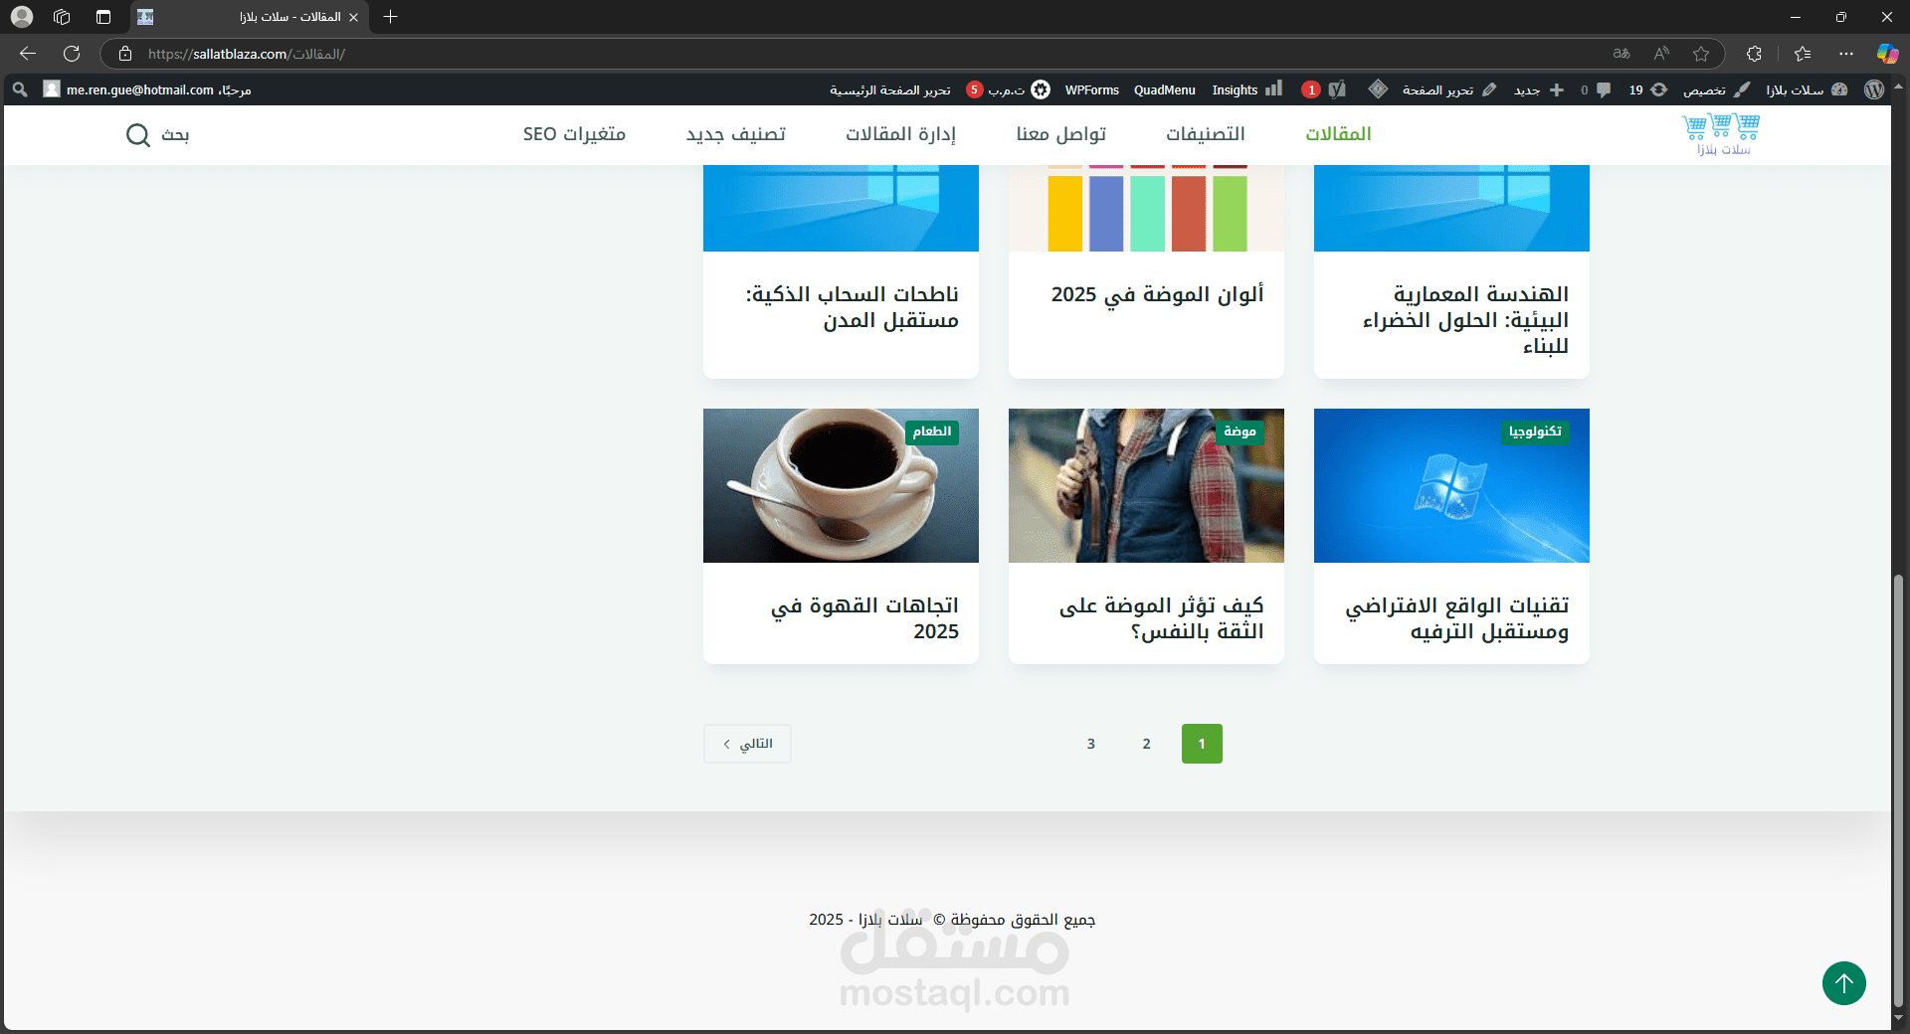Open the ت.م.ب item with badge 5
The height and width of the screenshot is (1034, 1910).
click(1008, 89)
